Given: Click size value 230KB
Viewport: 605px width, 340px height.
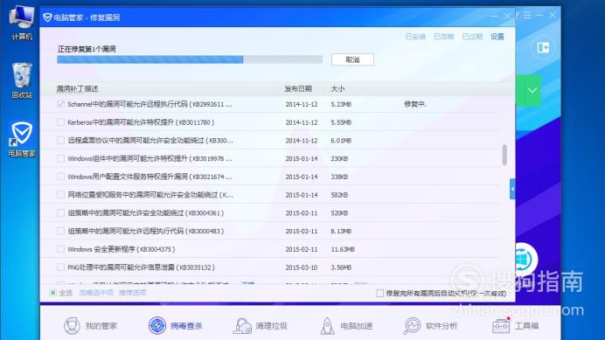Looking at the screenshot, I should coord(339,159).
